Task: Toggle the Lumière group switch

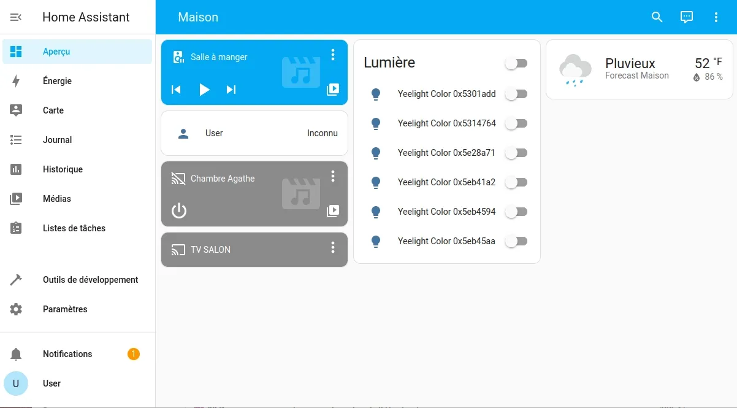Action: (516, 63)
